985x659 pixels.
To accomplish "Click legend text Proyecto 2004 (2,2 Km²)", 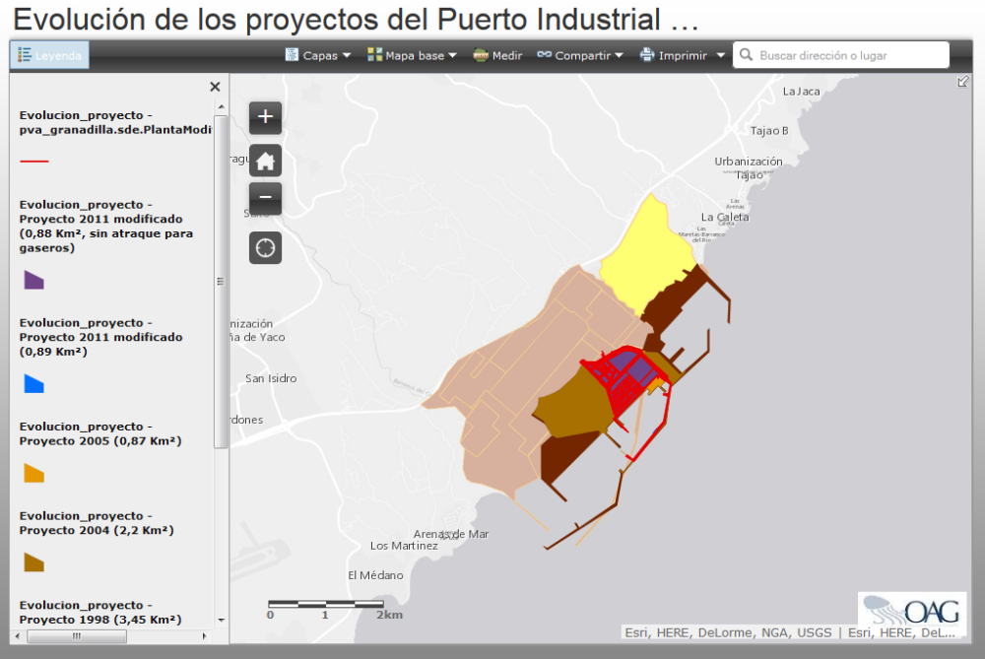I will pos(97,530).
